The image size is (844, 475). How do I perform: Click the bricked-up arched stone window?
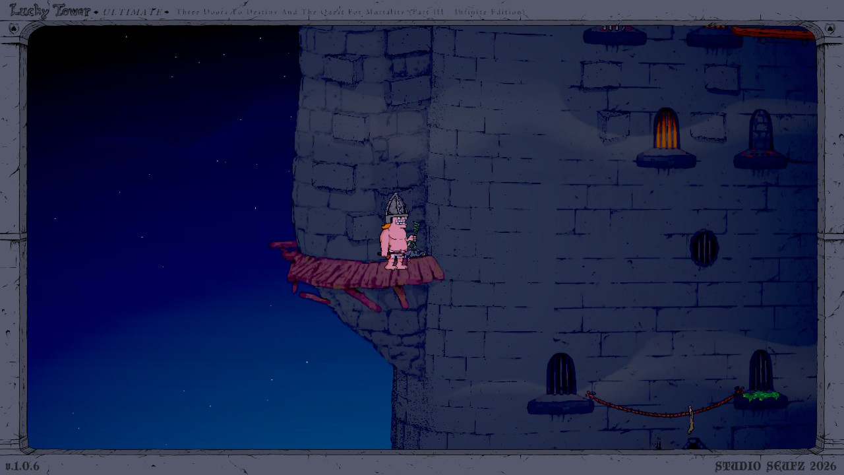click(x=760, y=131)
